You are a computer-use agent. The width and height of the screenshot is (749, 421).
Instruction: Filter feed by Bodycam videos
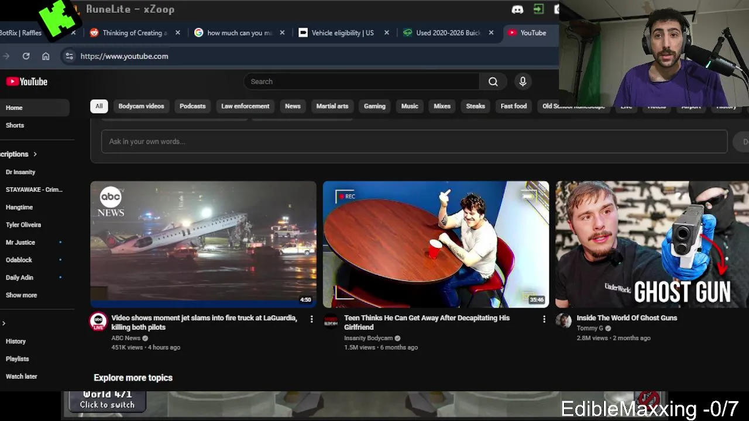141,106
